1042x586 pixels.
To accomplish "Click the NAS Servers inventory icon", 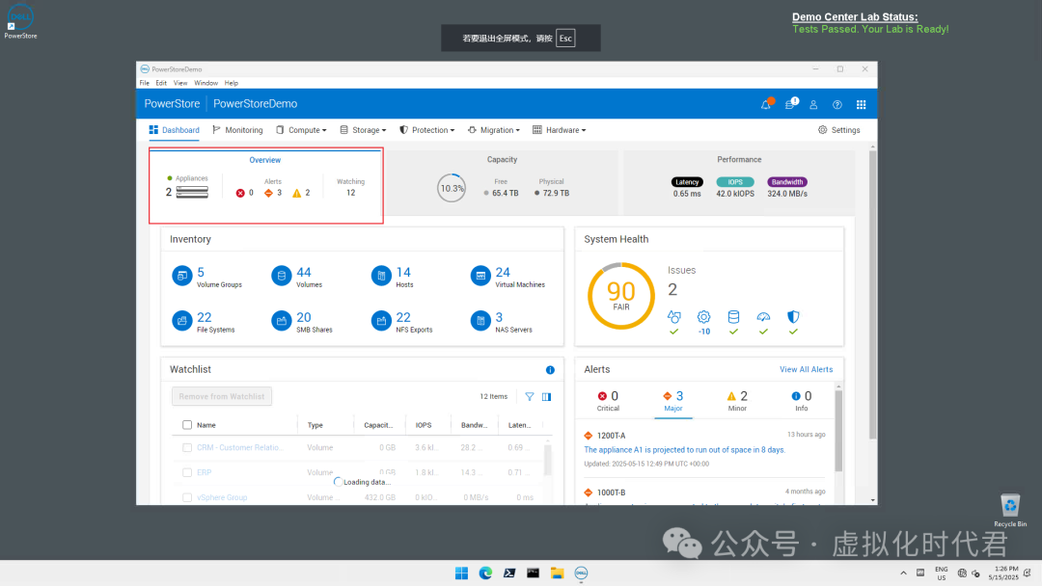I will point(480,321).
